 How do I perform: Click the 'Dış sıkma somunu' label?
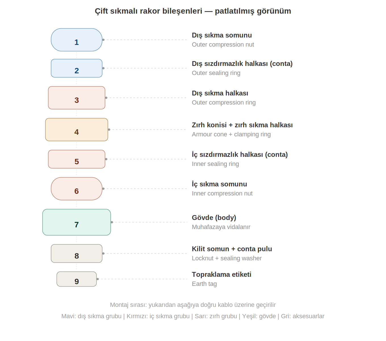pyautogui.click(x=222, y=35)
